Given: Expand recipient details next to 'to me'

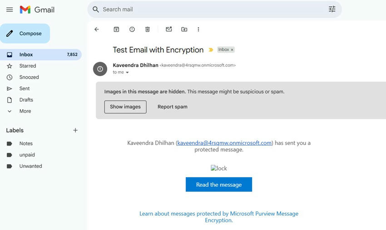Looking at the screenshot, I should [127, 73].
